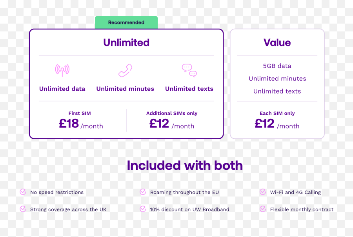
Task: Click the checkmark beside Strong coverage across the UK
Action: click(23, 209)
